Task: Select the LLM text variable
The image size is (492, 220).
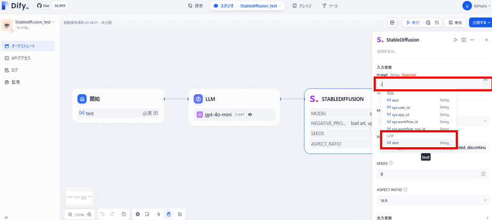Action: pyautogui.click(x=418, y=143)
